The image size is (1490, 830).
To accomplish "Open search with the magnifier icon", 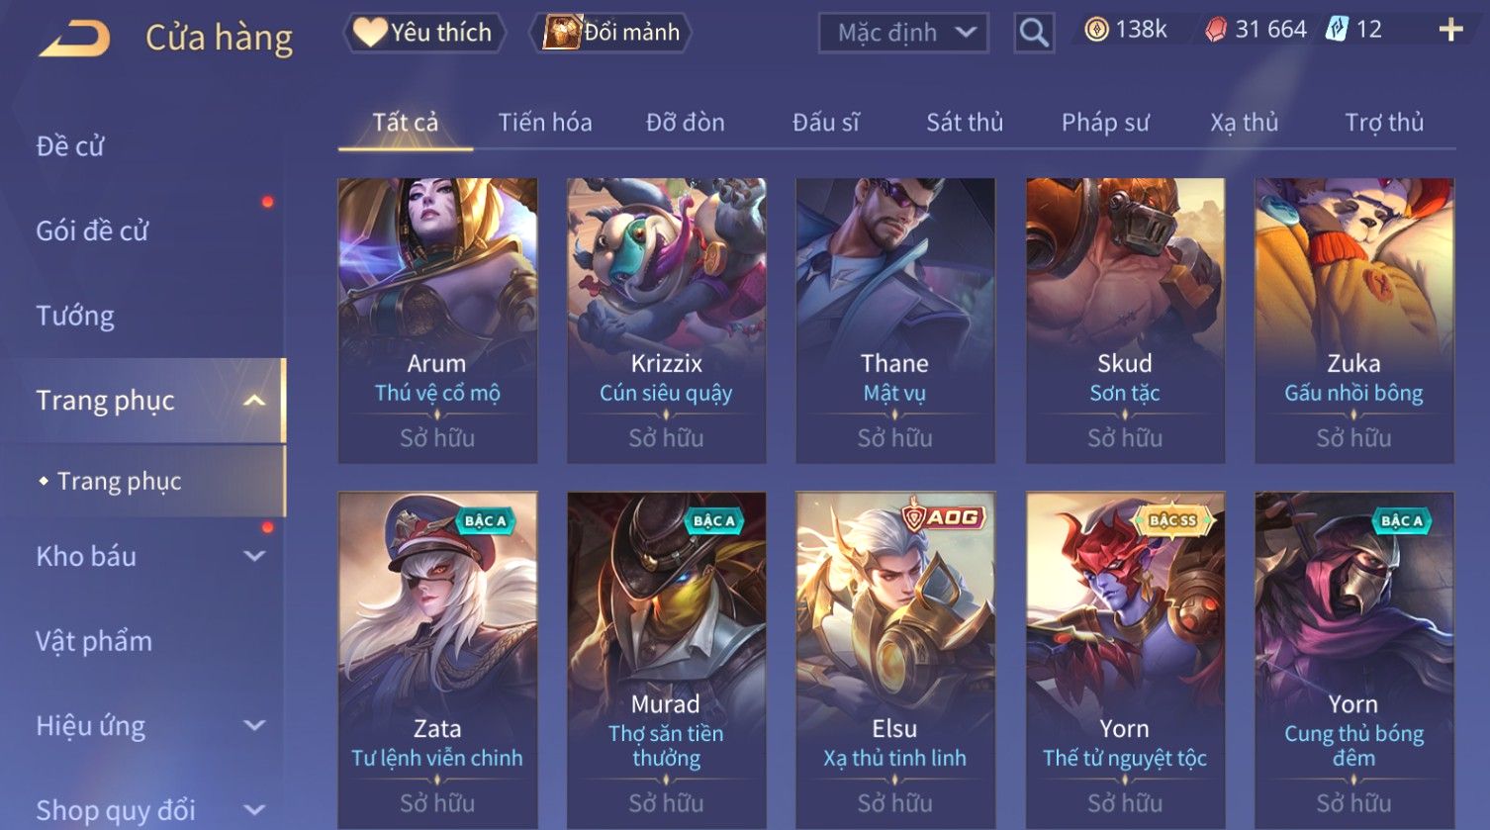I will (x=1034, y=33).
